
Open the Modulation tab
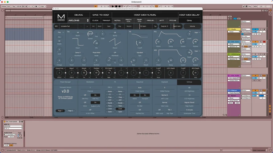click(90, 82)
